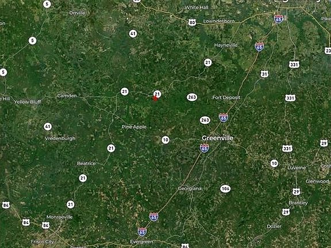Click the Brantley town label
This screenshot has height=248, width=331.
pyautogui.click(x=298, y=203)
